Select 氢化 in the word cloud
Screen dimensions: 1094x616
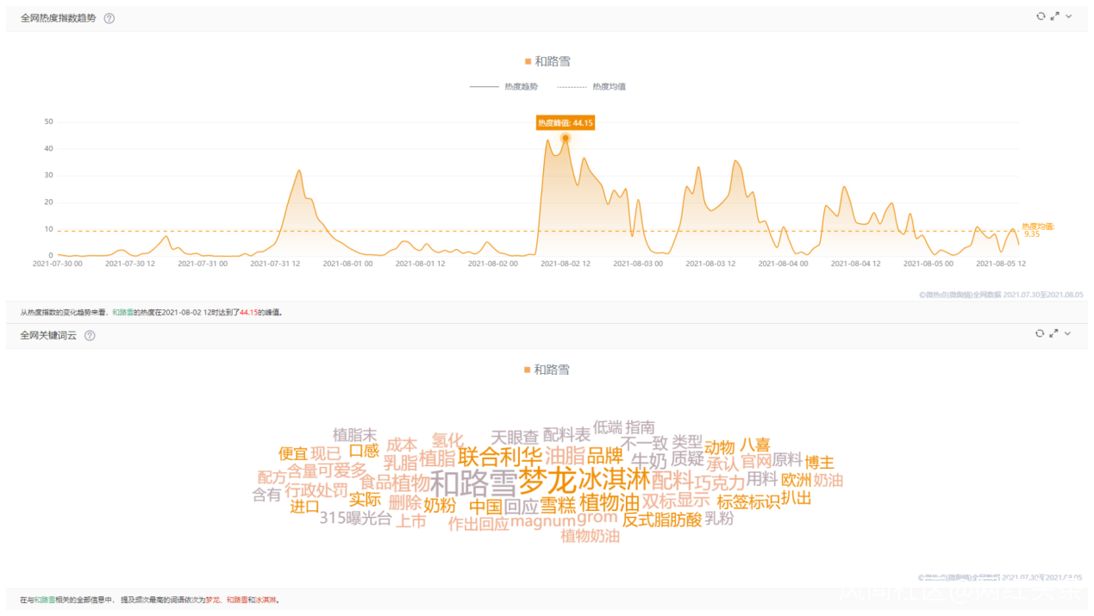(x=447, y=440)
